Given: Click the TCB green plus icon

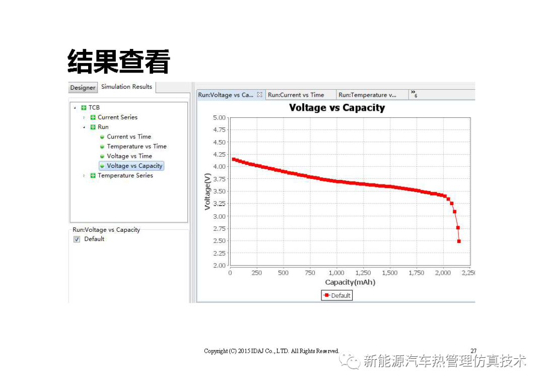Looking at the screenshot, I should tap(84, 108).
